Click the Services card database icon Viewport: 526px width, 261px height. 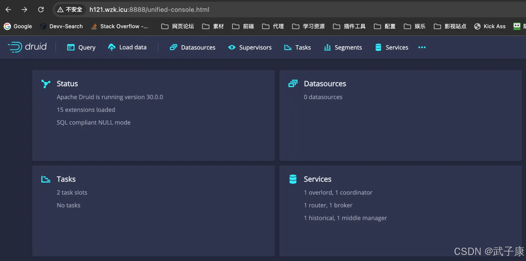[293, 179]
